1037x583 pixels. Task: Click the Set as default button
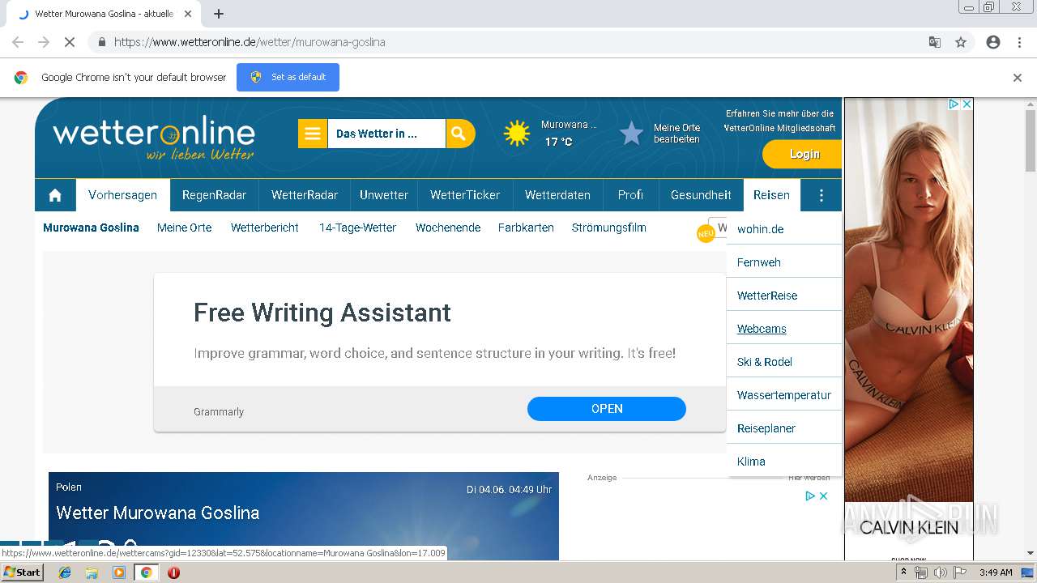coord(288,78)
